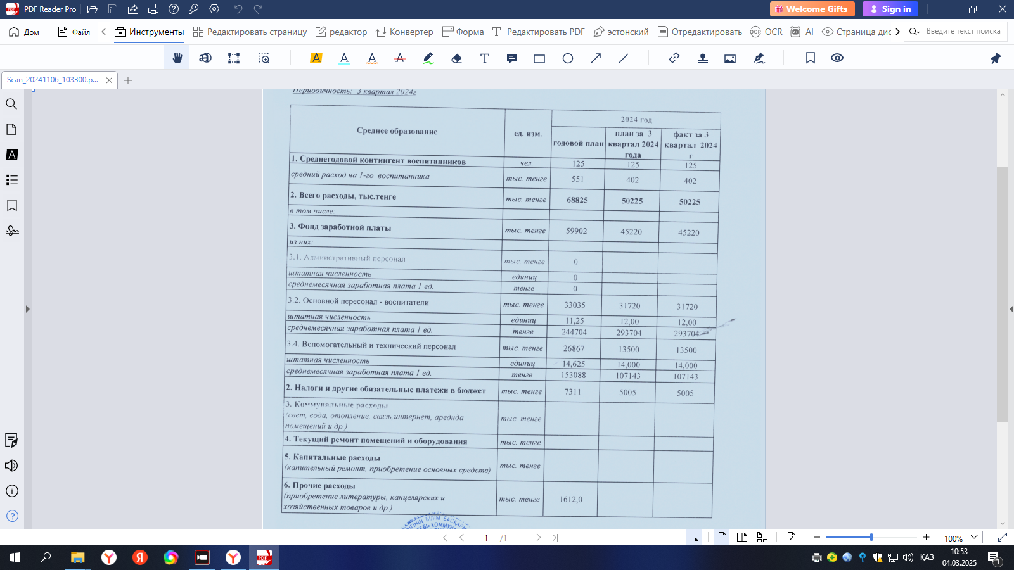Insert a Note comment annotation
Image resolution: width=1014 pixels, height=570 pixels.
[x=512, y=58]
